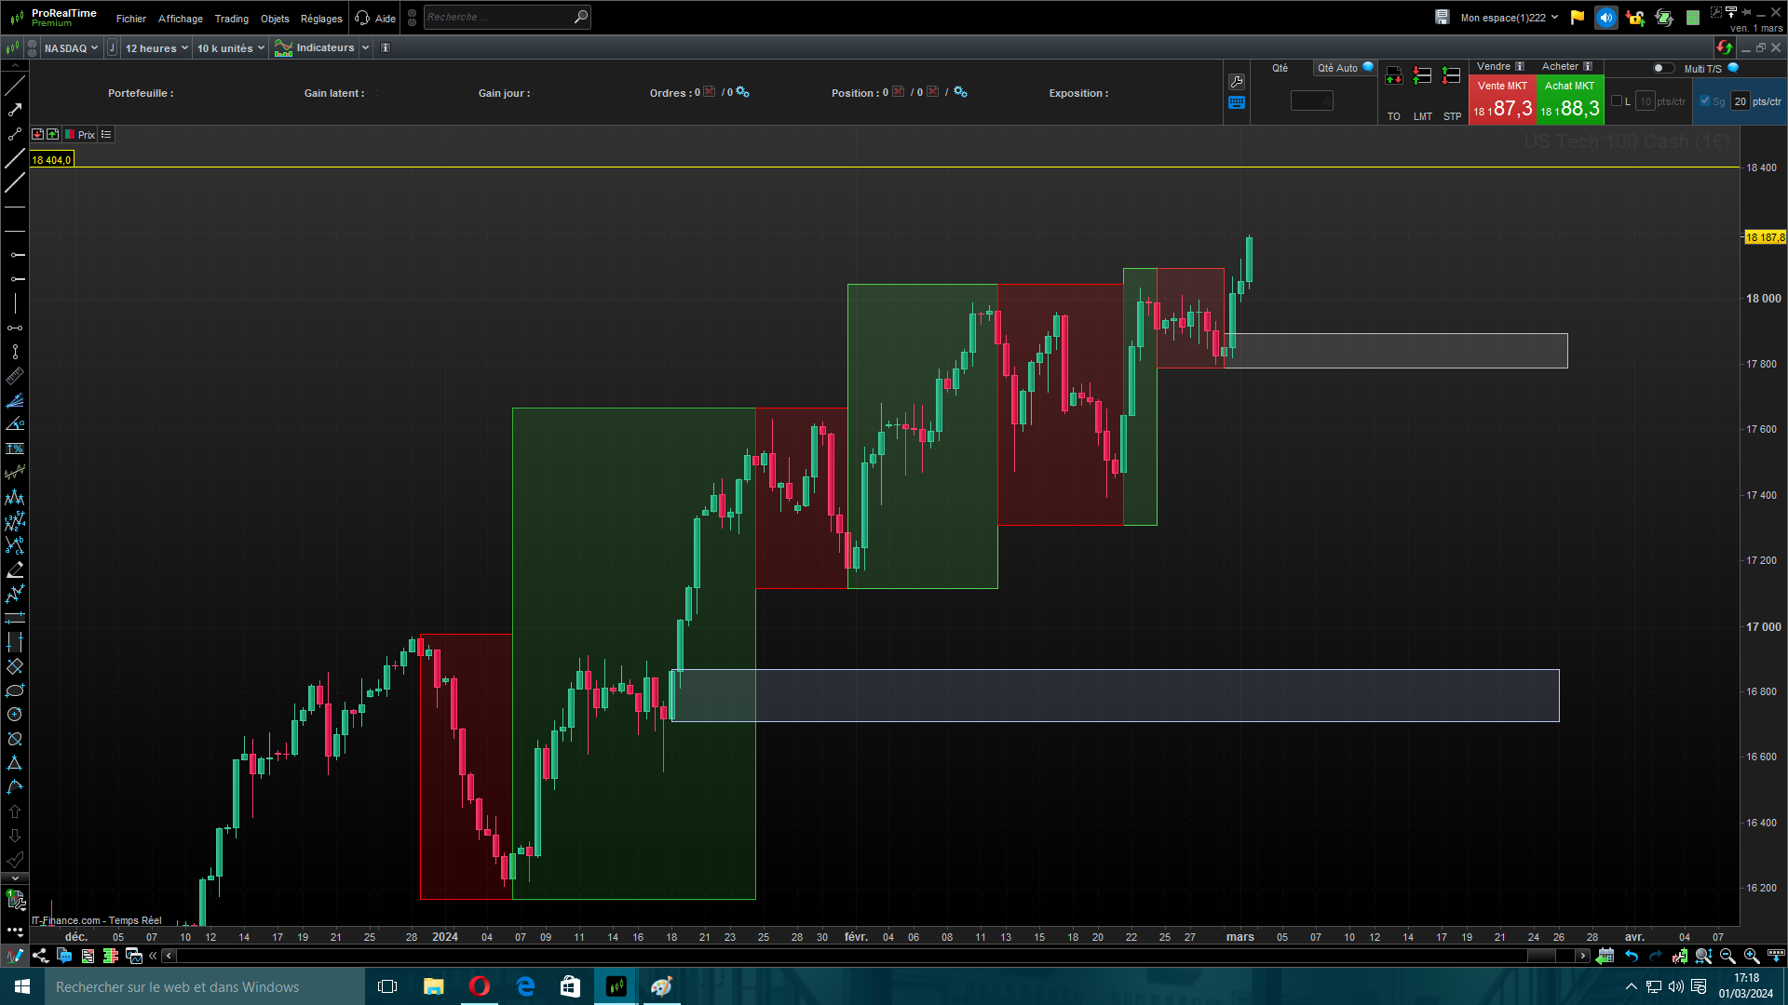
Task: Enable the L limit checkbox
Action: pos(1617,101)
